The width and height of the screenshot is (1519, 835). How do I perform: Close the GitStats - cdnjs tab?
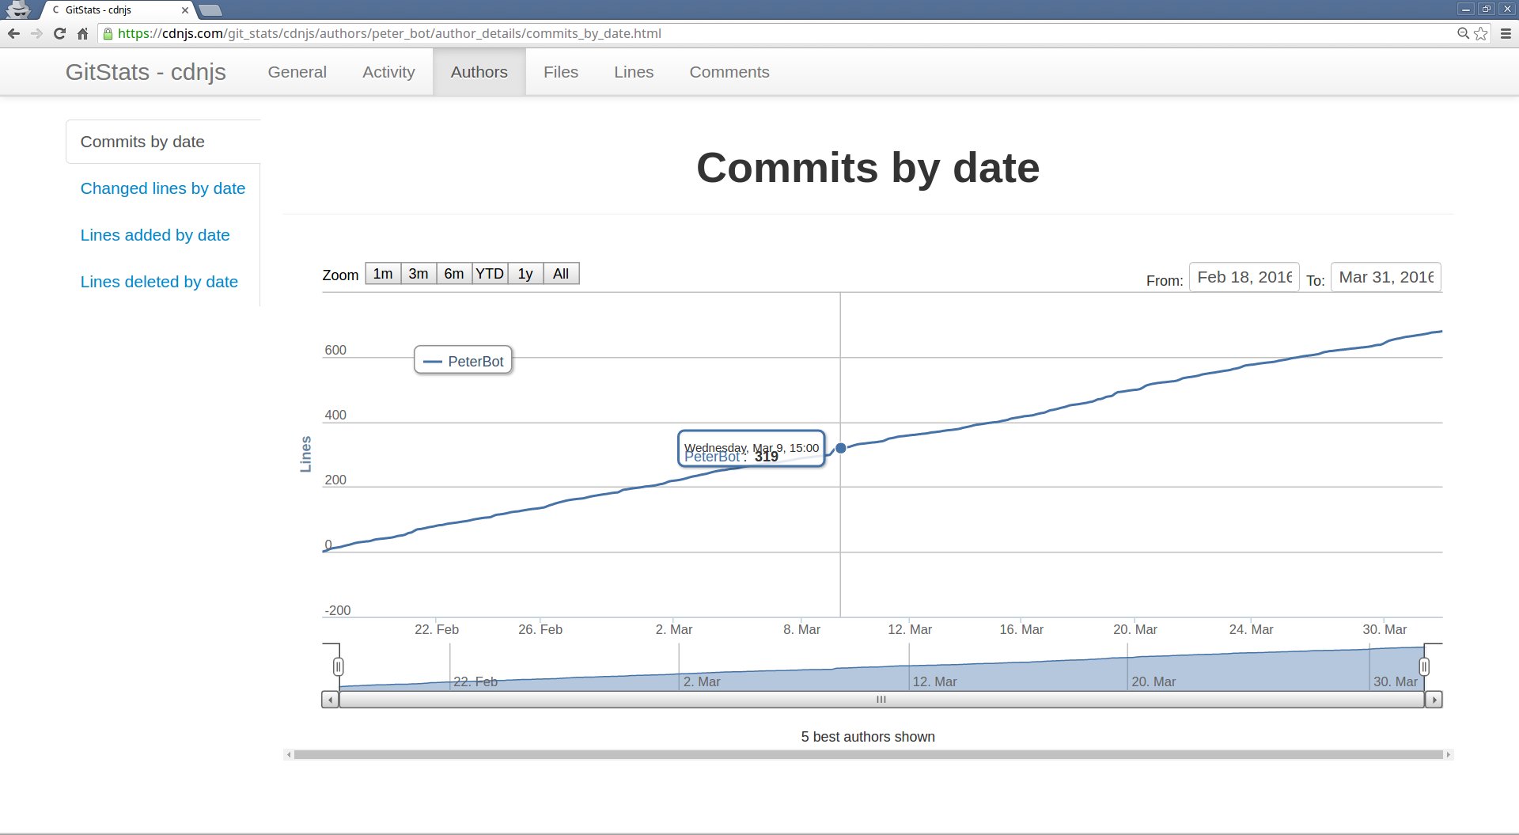pos(185,10)
